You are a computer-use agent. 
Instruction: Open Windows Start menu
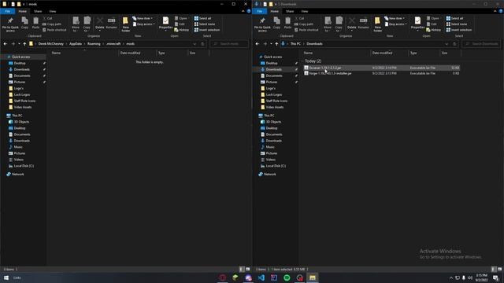(x=6, y=277)
